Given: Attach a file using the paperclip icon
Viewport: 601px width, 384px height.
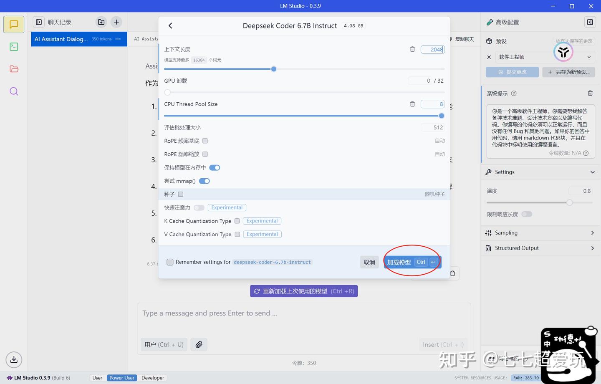Looking at the screenshot, I should pyautogui.click(x=199, y=344).
